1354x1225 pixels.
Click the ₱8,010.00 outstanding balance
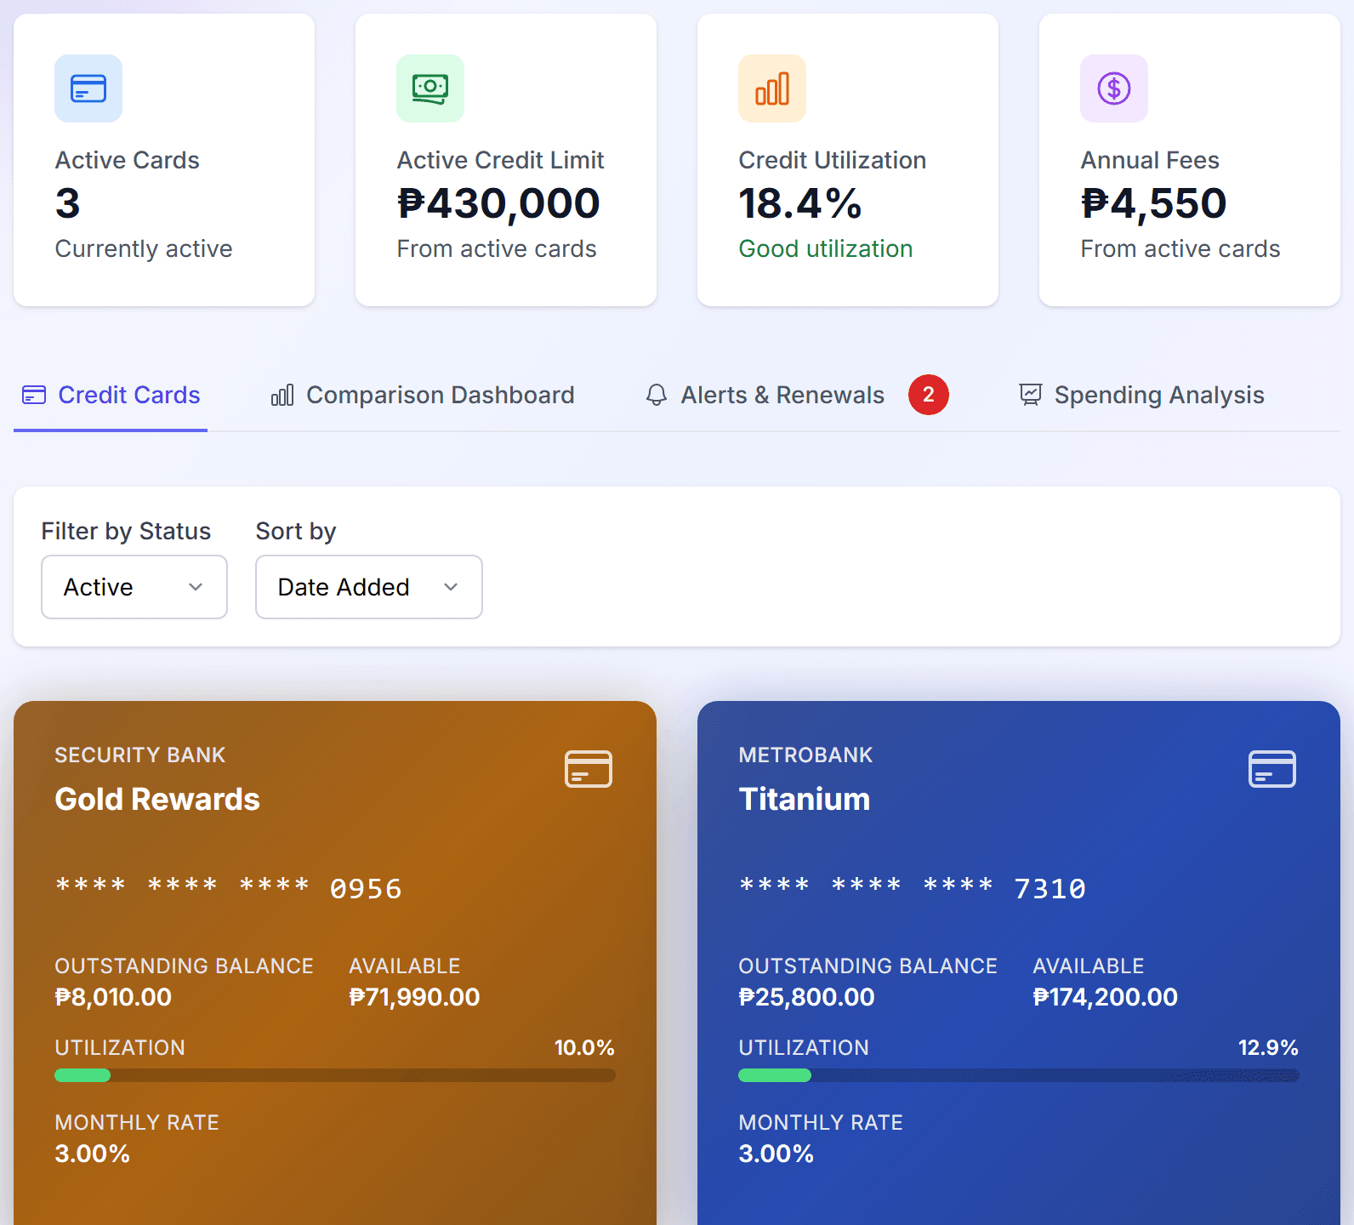coord(113,997)
